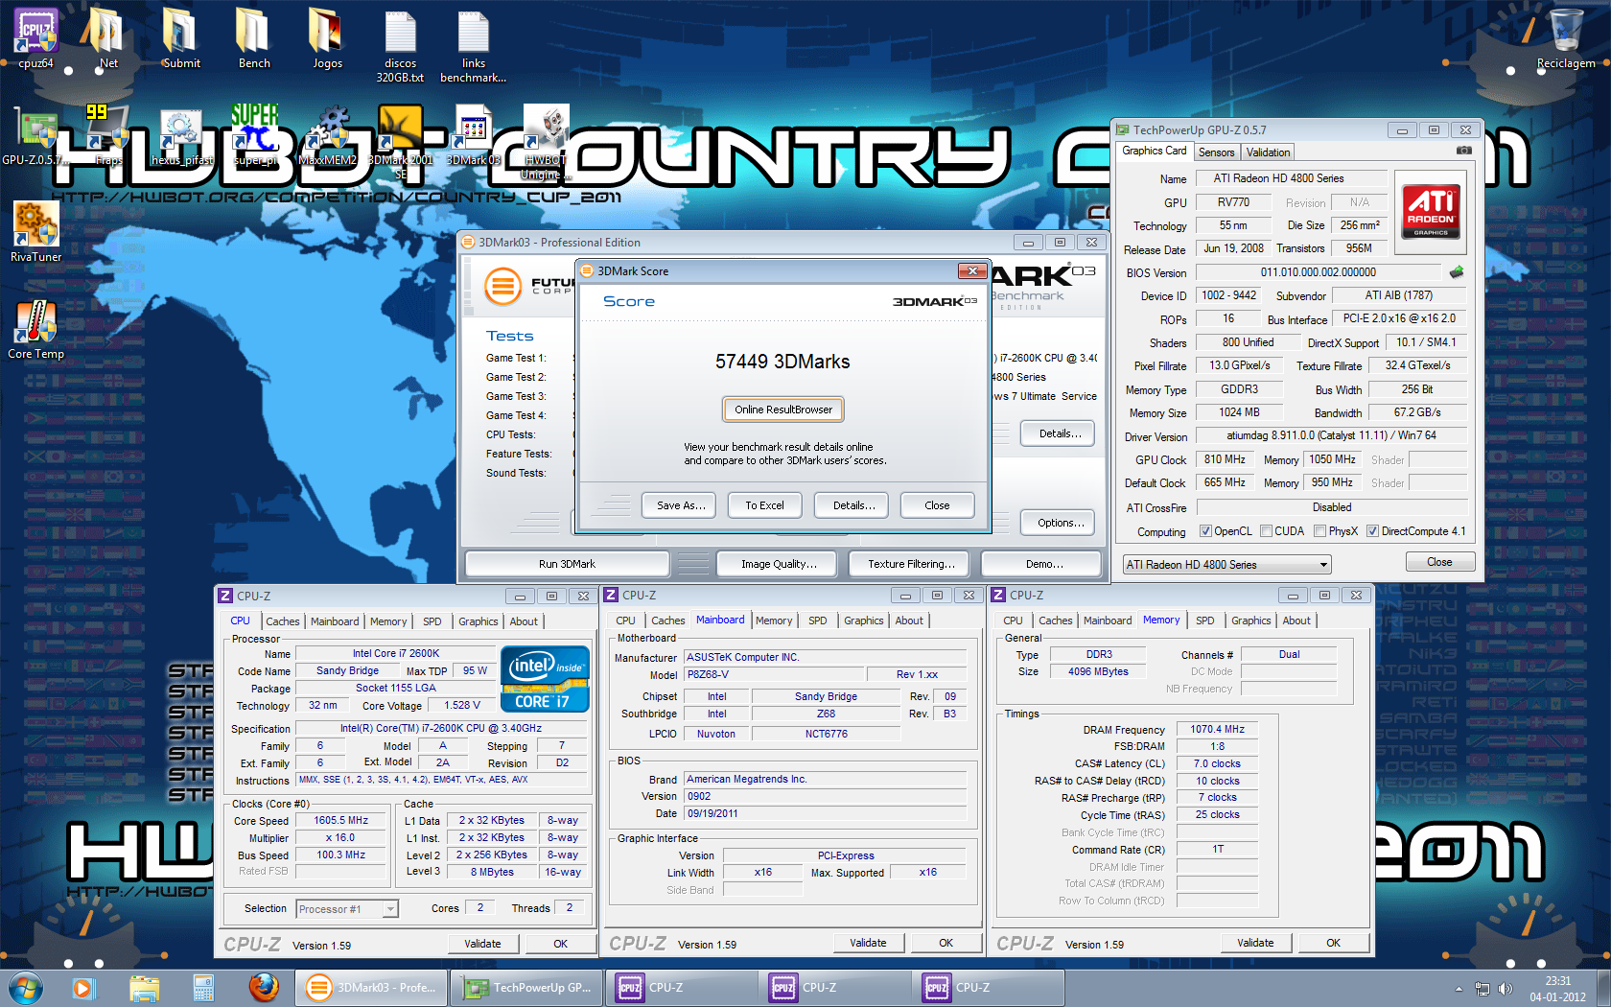Open the Jogos folder on desktop

[x=327, y=38]
